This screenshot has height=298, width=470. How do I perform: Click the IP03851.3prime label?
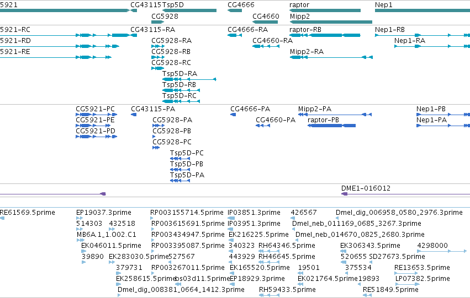pos(254,213)
